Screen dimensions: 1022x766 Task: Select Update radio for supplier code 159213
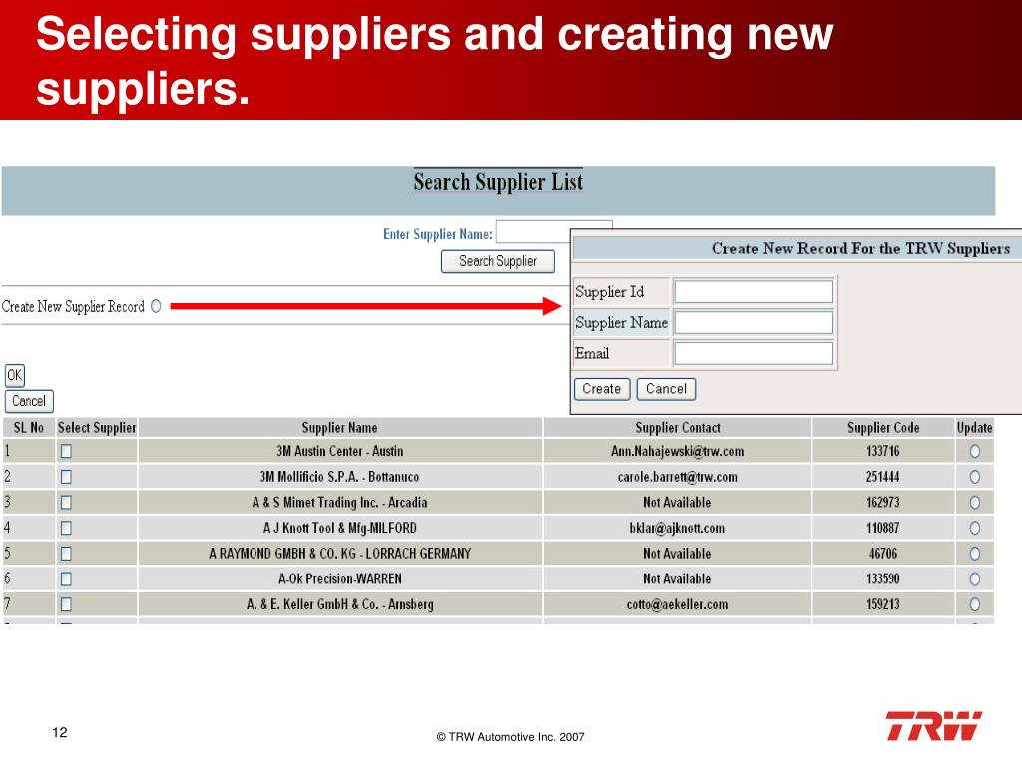click(974, 604)
